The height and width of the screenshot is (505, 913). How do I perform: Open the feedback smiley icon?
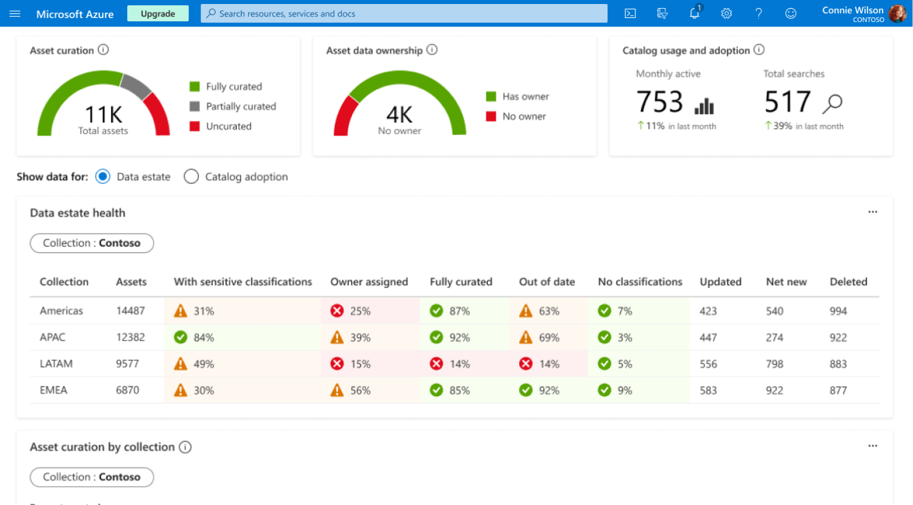pos(791,14)
